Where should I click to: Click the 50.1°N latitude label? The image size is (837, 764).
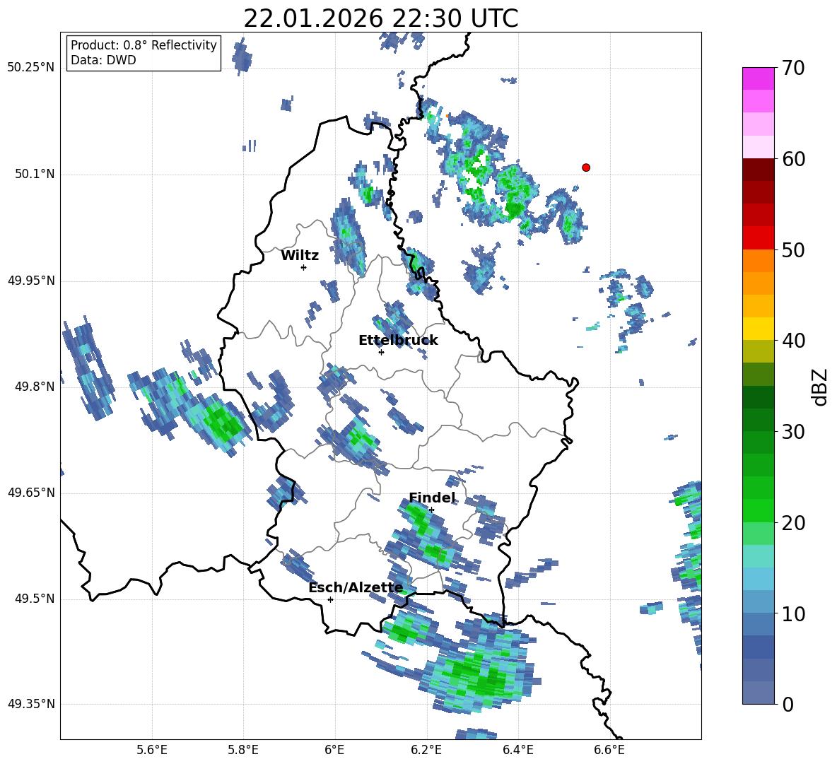(35, 174)
